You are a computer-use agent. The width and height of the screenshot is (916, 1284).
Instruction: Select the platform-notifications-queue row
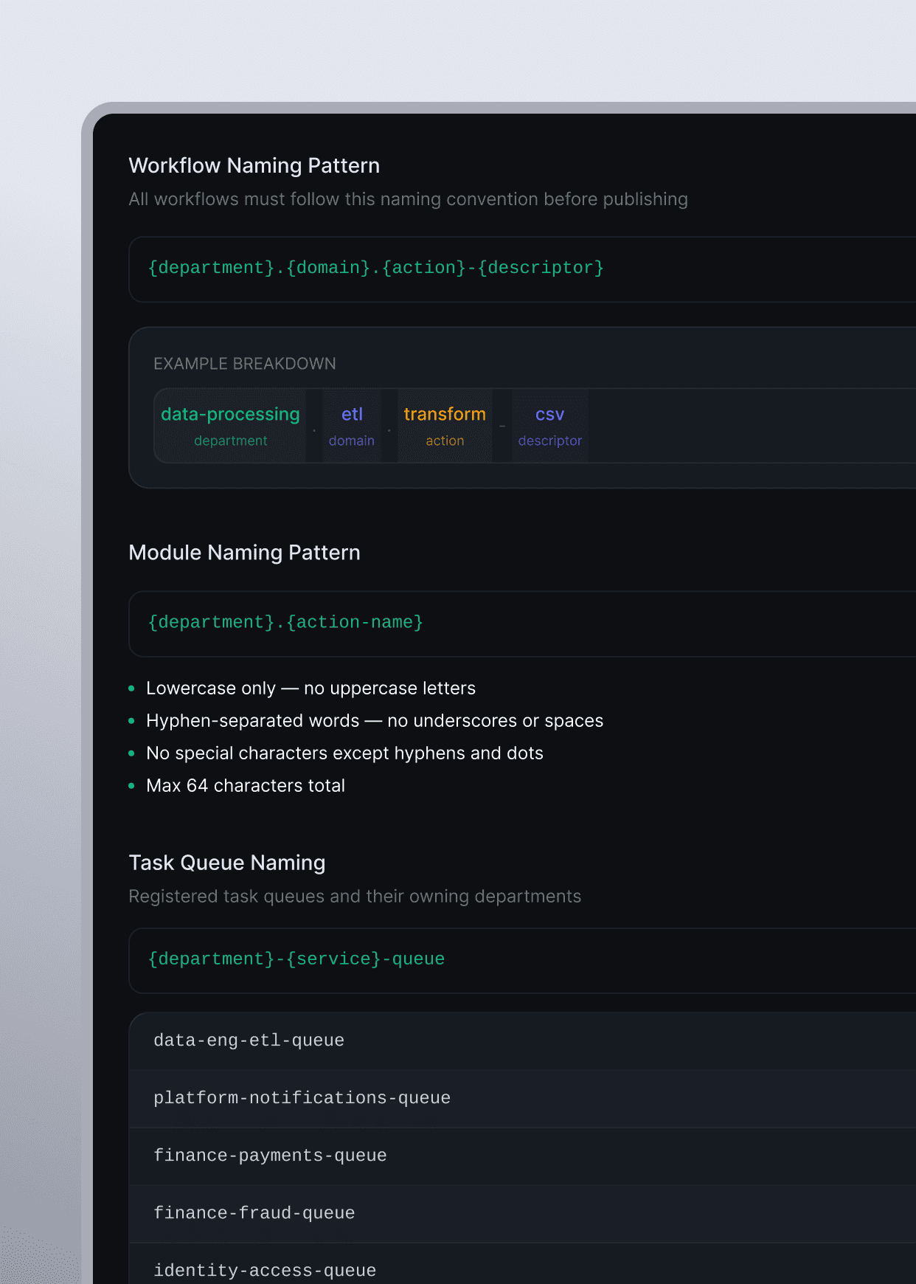click(522, 1099)
